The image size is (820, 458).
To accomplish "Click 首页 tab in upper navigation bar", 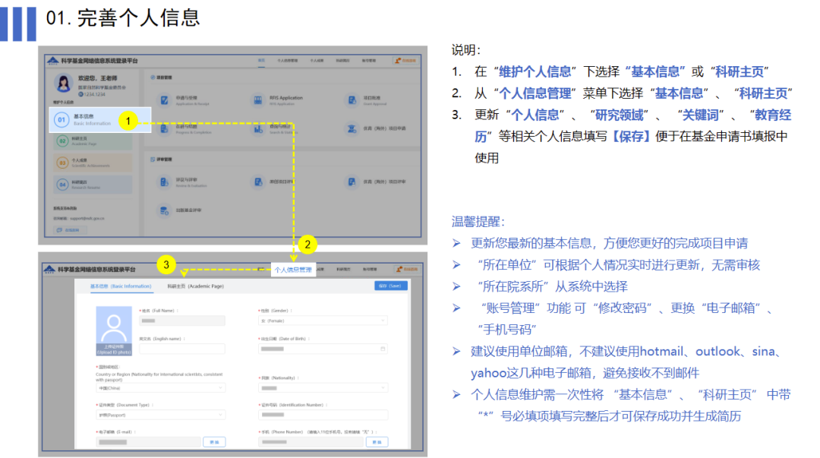I will click(261, 61).
